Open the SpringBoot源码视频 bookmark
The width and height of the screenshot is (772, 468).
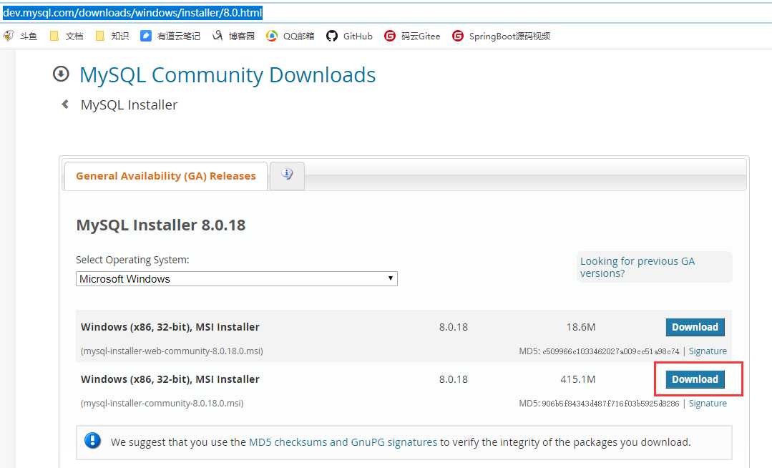coord(502,36)
